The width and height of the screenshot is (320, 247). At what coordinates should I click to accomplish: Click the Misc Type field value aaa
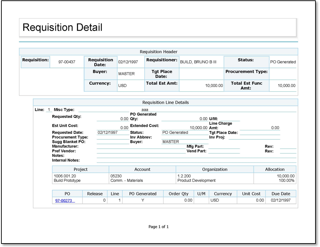click(145, 110)
